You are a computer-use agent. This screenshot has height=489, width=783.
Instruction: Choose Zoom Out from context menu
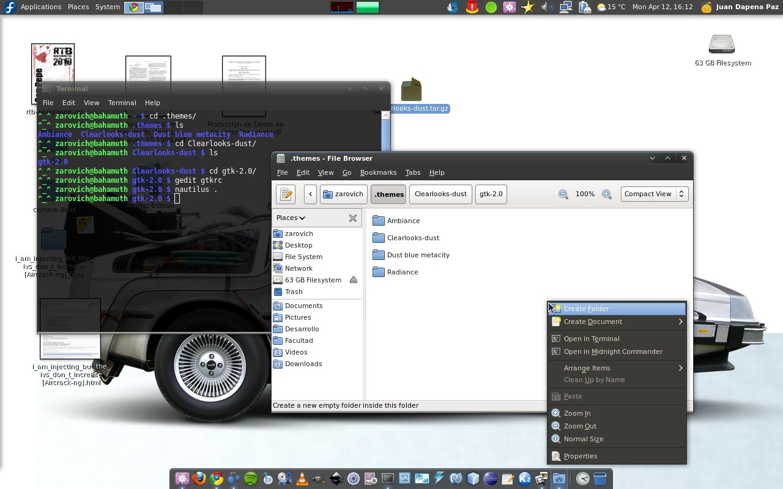pyautogui.click(x=617, y=426)
